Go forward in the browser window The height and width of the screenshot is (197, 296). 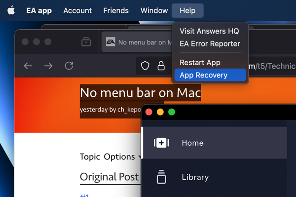click(48, 66)
